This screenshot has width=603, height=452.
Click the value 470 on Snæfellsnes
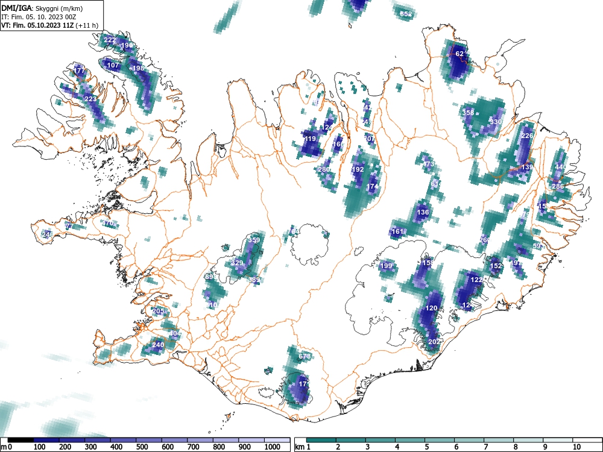pyautogui.click(x=108, y=223)
